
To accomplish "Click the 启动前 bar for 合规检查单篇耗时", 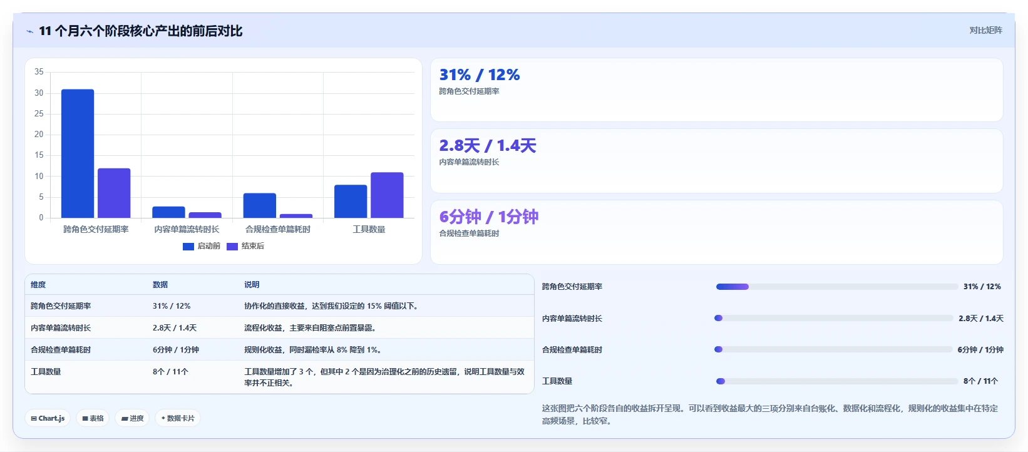I will (260, 205).
